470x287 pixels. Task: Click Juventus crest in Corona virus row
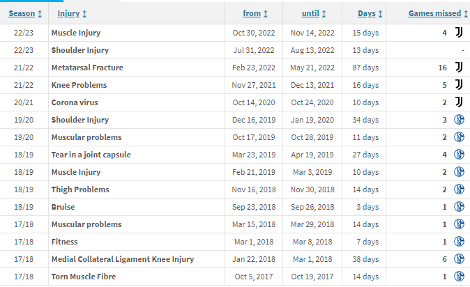coord(459,102)
